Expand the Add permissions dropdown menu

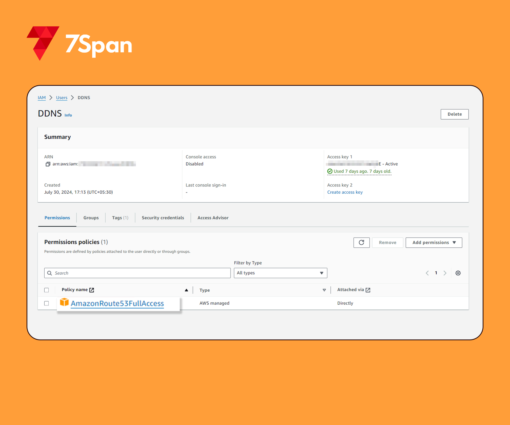click(434, 242)
